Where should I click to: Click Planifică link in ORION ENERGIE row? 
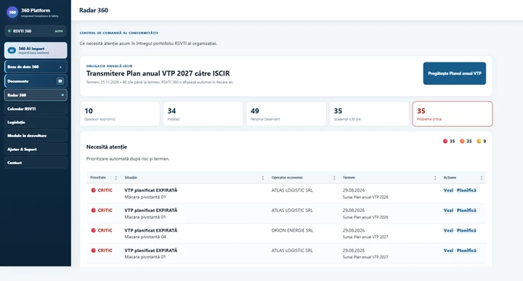point(466,230)
